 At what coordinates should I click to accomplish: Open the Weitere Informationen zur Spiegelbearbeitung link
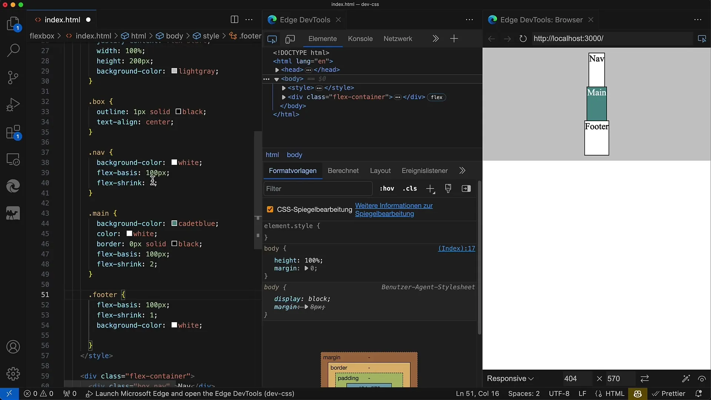[394, 210]
